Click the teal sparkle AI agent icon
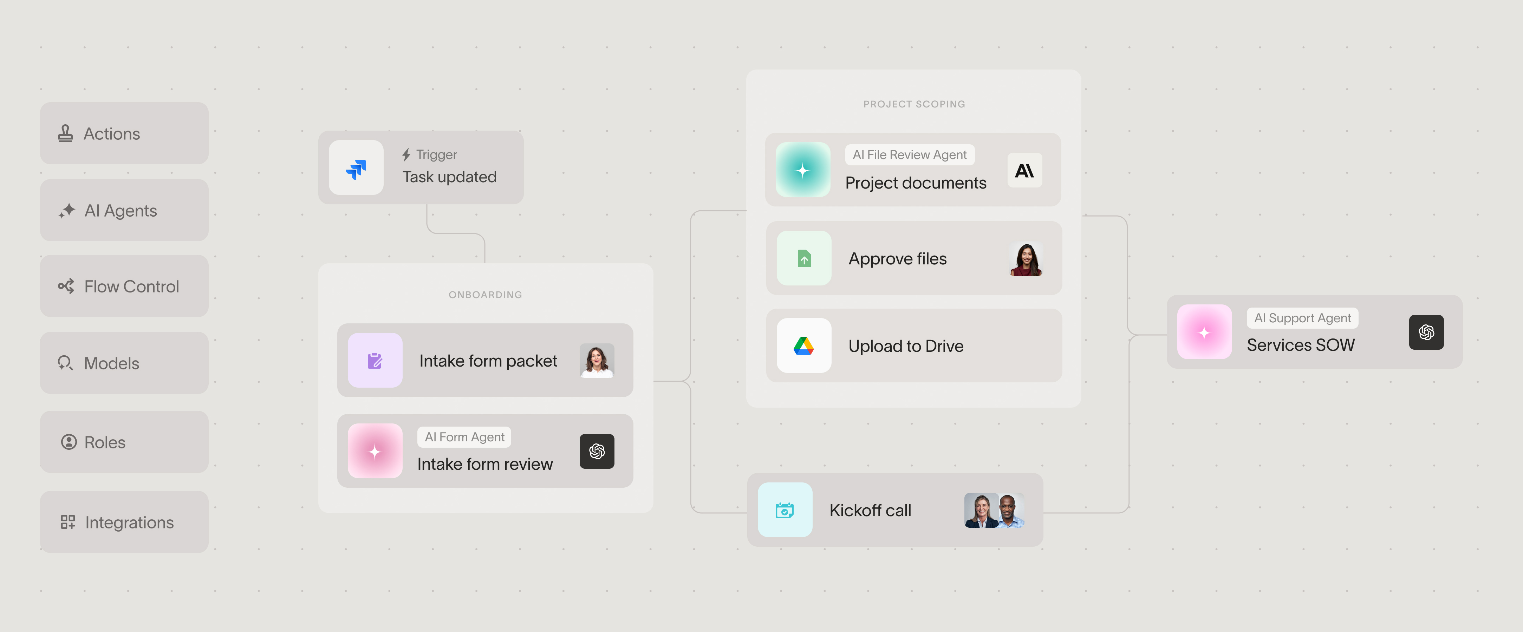 802,170
